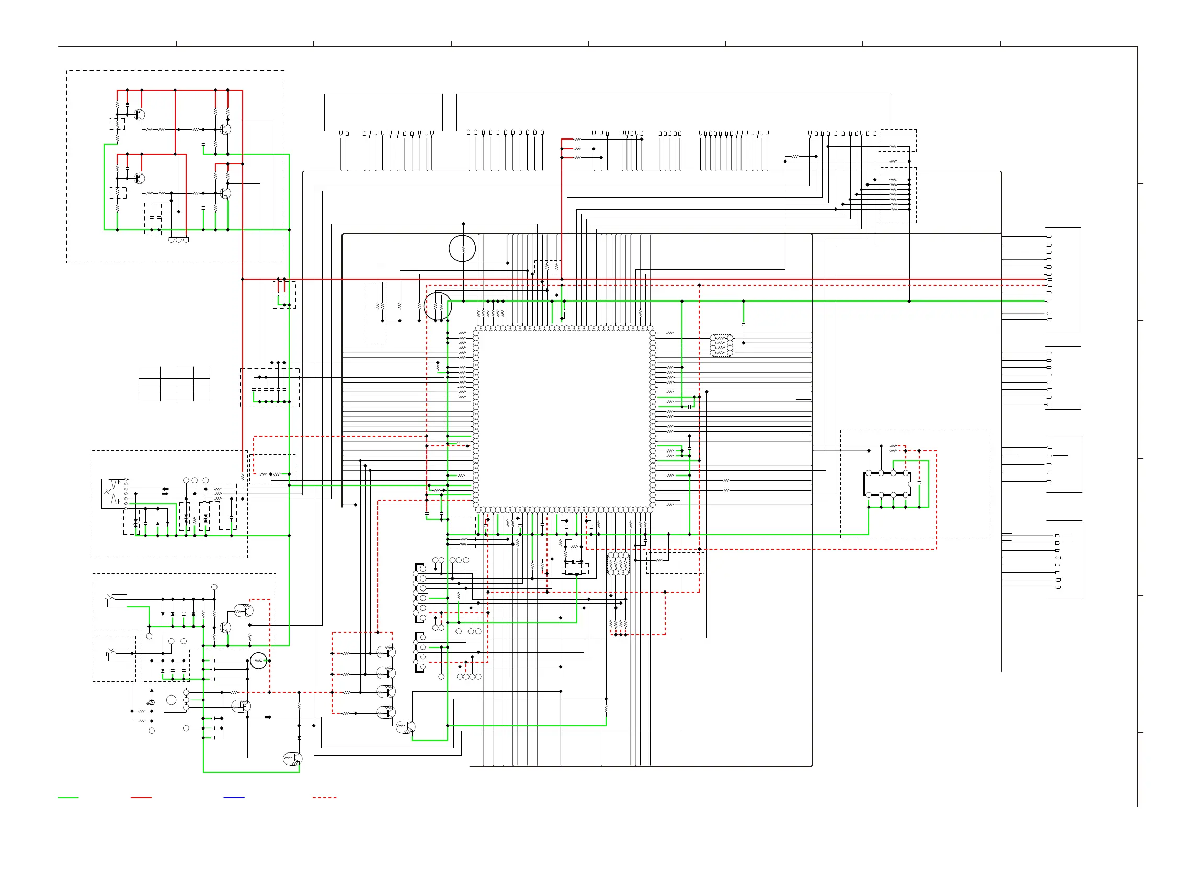
Task: Select the dotted resistor array below the IC
Action: point(618,563)
